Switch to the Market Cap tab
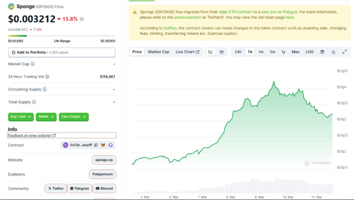Screen dimensions: 354x200 click(x=158, y=52)
